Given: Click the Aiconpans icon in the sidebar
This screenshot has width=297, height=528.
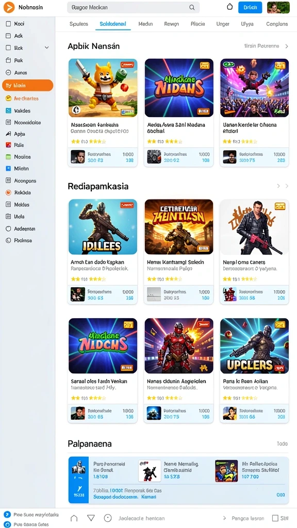Looking at the screenshot, I should pyautogui.click(x=9, y=180).
